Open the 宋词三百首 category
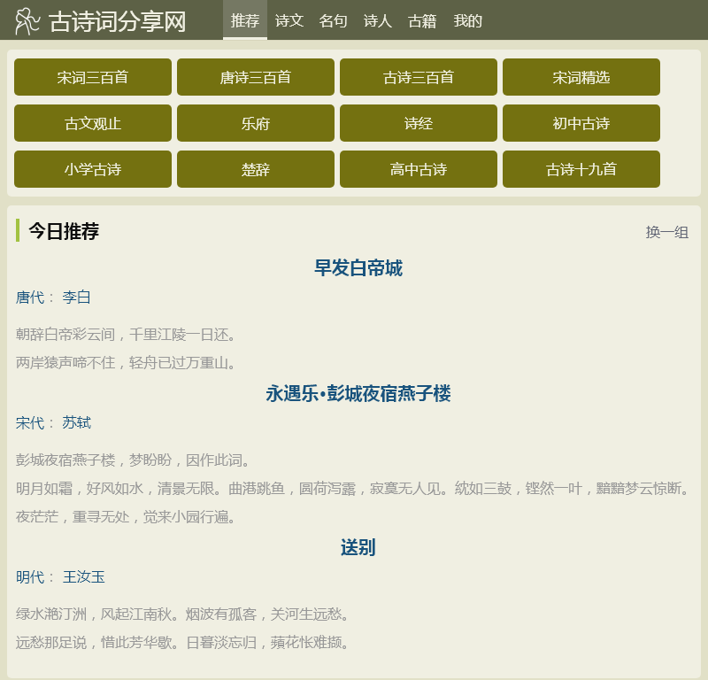 (93, 77)
